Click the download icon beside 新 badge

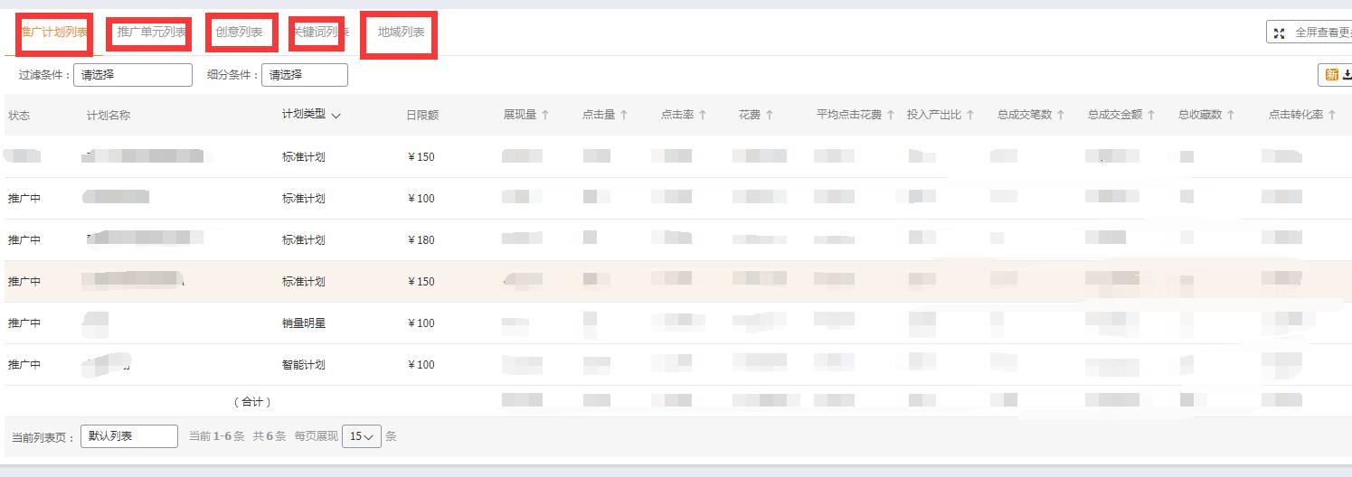click(x=1347, y=75)
